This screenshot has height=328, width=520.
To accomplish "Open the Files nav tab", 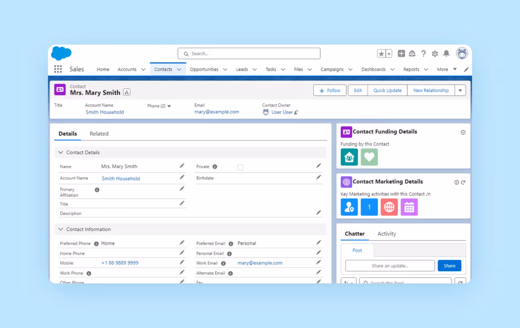I will (x=298, y=70).
